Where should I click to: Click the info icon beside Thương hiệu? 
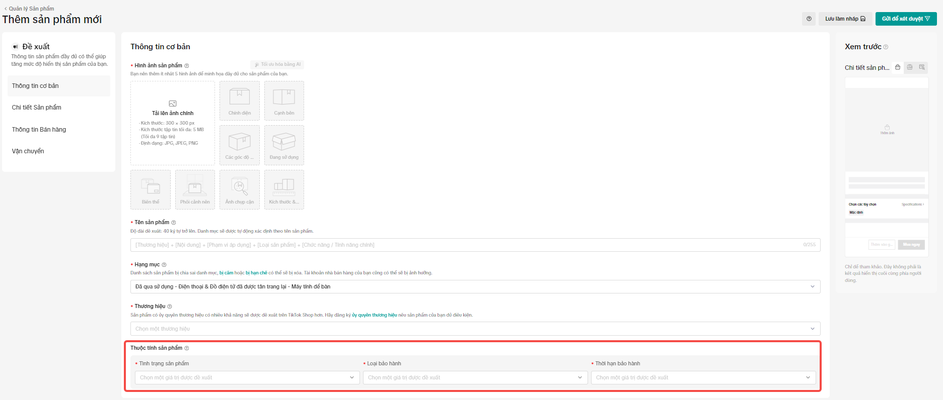(x=170, y=307)
